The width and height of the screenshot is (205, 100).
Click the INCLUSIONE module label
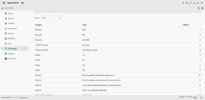tap(9, 8)
